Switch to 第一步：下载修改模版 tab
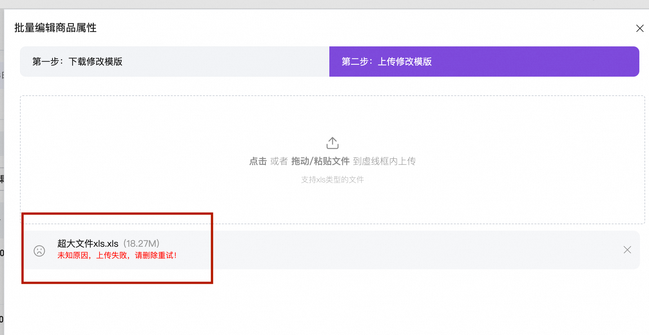 175,62
